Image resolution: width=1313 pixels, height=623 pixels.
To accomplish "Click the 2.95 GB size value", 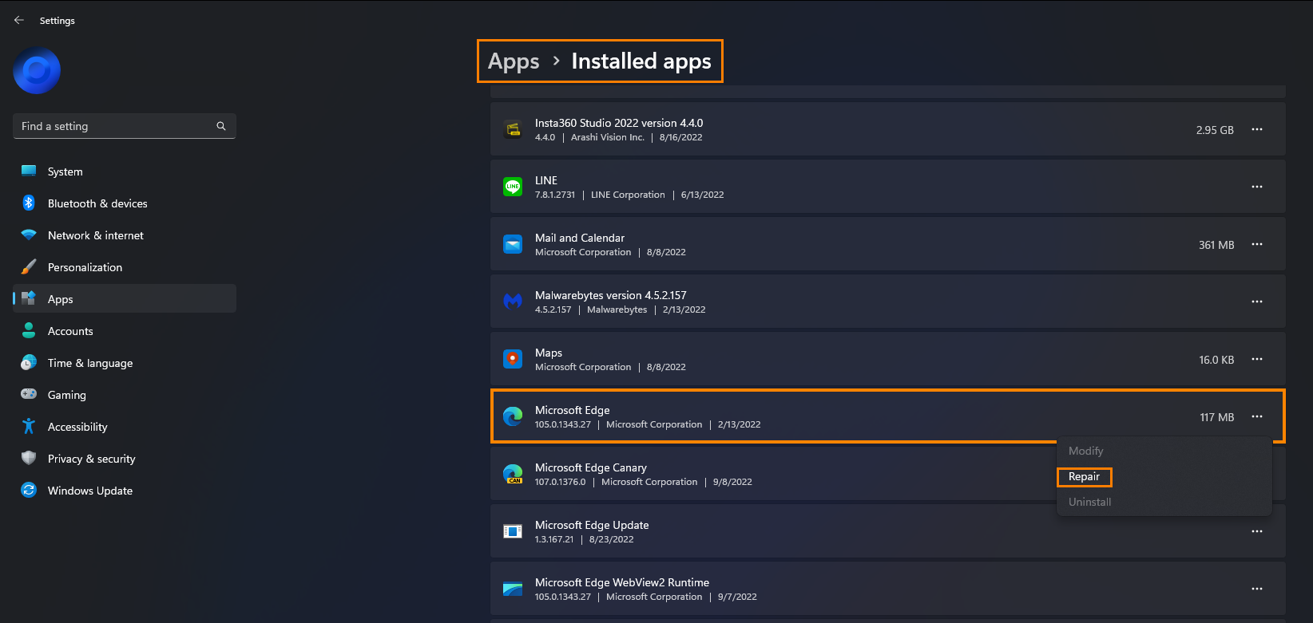I will 1215,130.
